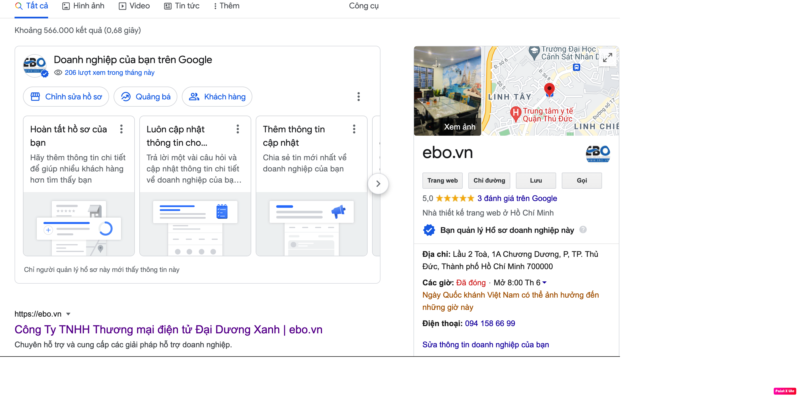This screenshot has width=799, height=397.
Task: Open the Khách hàng button
Action: [x=217, y=97]
